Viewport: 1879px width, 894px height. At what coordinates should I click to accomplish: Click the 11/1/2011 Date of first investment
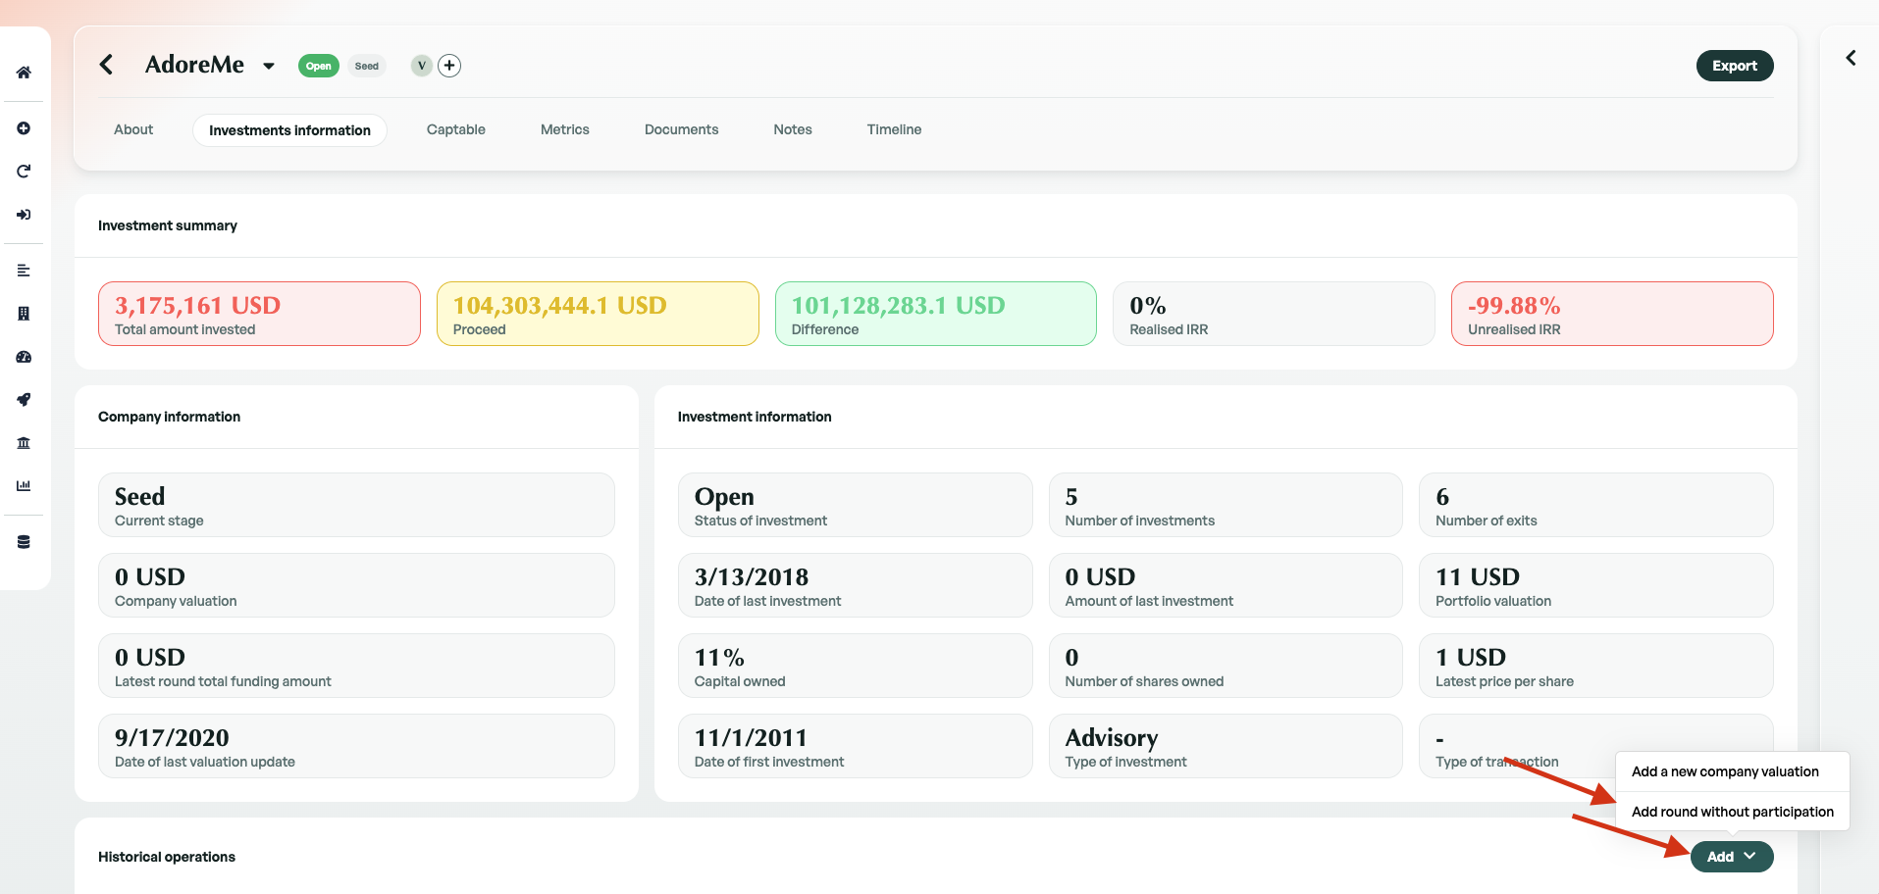856,746
